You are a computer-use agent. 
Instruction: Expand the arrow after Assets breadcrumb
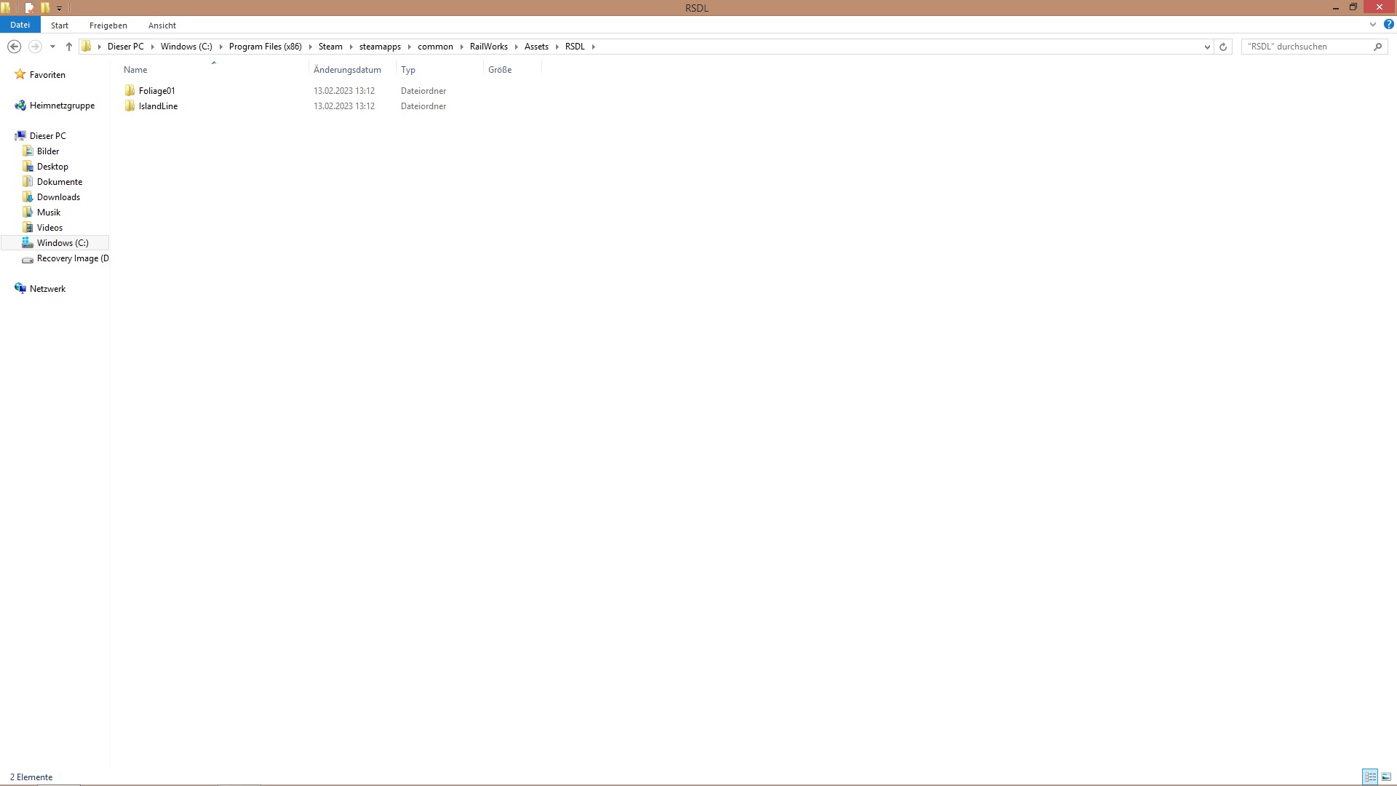pyautogui.click(x=557, y=47)
